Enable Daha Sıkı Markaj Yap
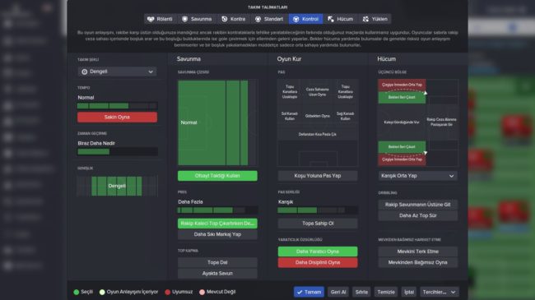Screen dimensions: 535x300 [217, 234]
